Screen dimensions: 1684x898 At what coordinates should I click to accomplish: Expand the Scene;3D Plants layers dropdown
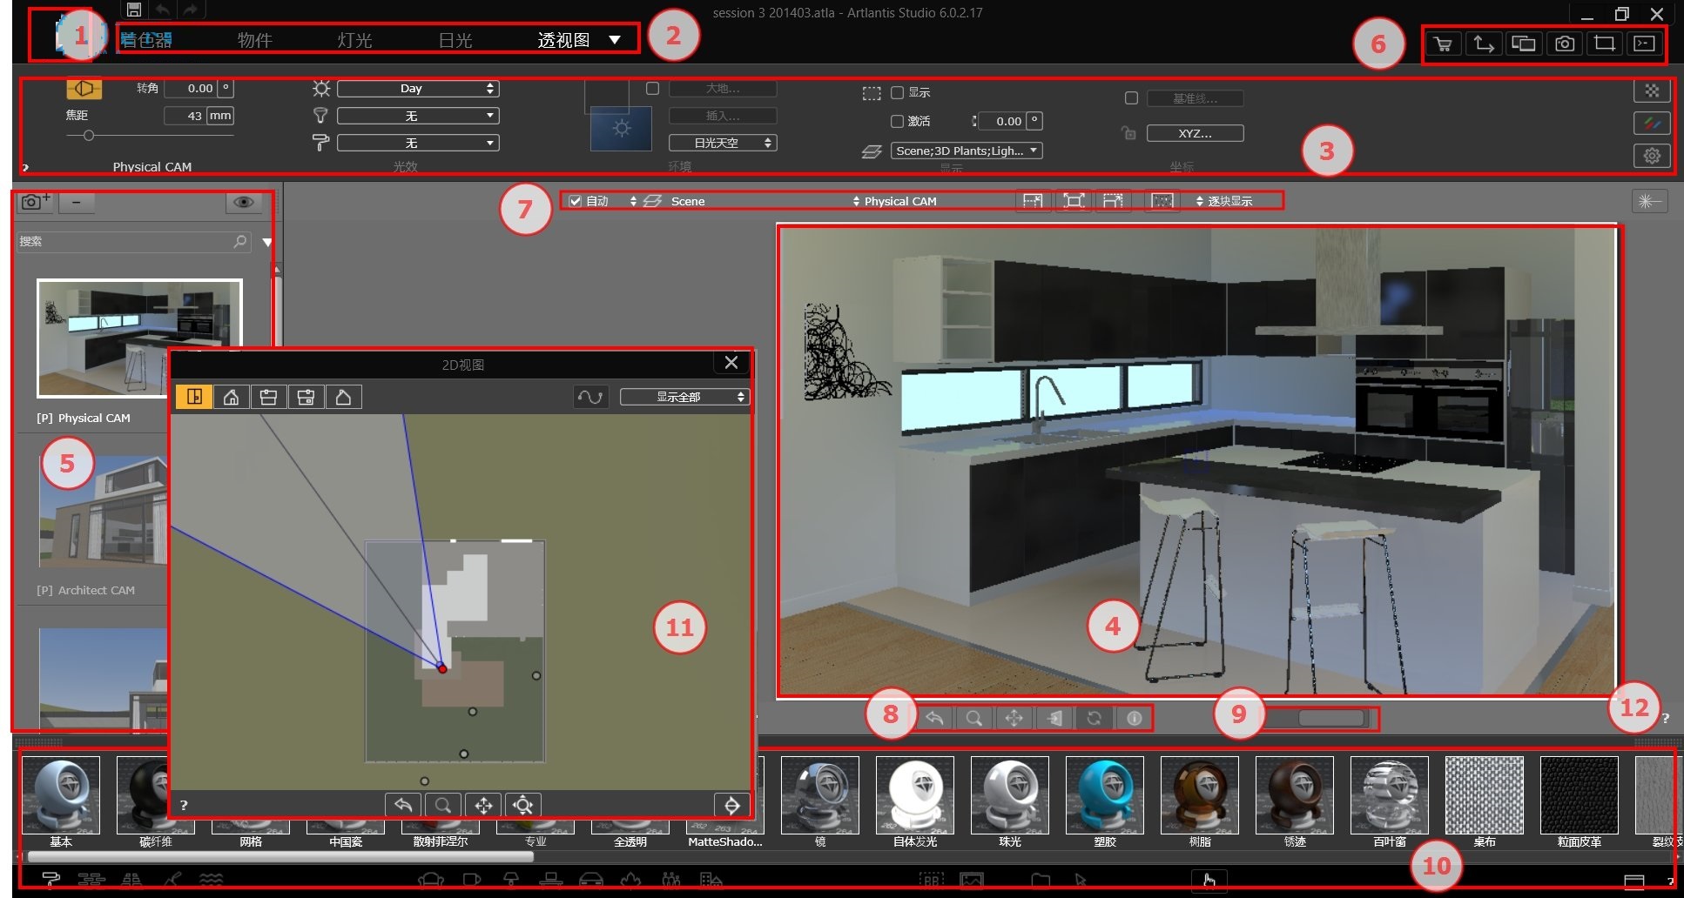click(967, 151)
